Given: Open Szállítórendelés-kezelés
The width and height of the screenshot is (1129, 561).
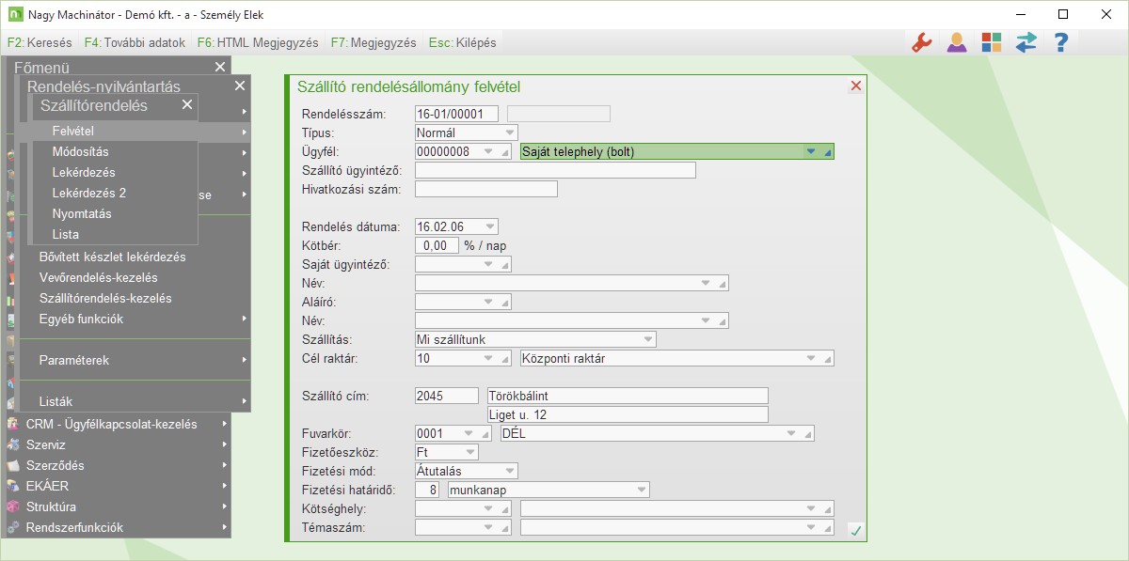Looking at the screenshot, I should 105,298.
